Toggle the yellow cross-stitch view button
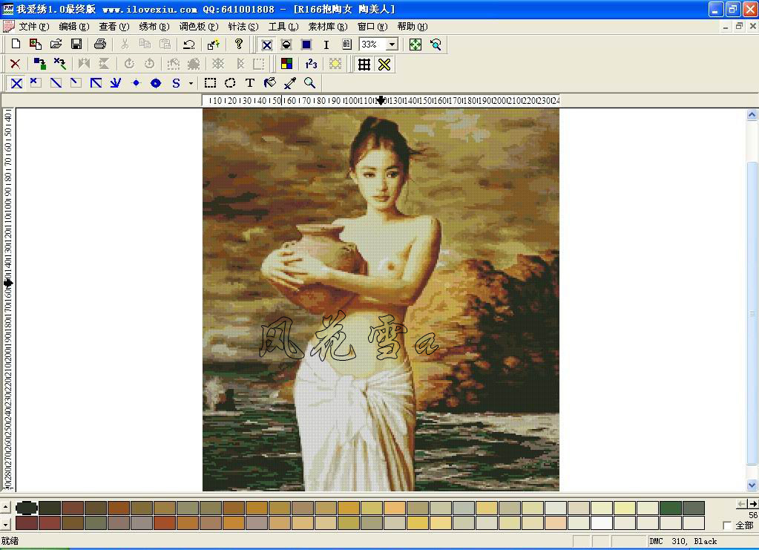This screenshot has height=550, width=759. (384, 65)
